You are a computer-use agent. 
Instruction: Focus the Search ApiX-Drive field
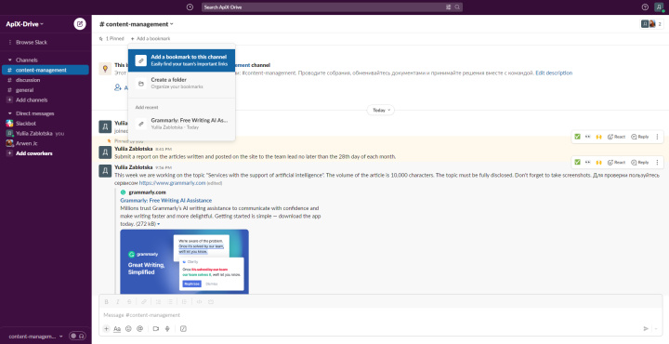(332, 7)
